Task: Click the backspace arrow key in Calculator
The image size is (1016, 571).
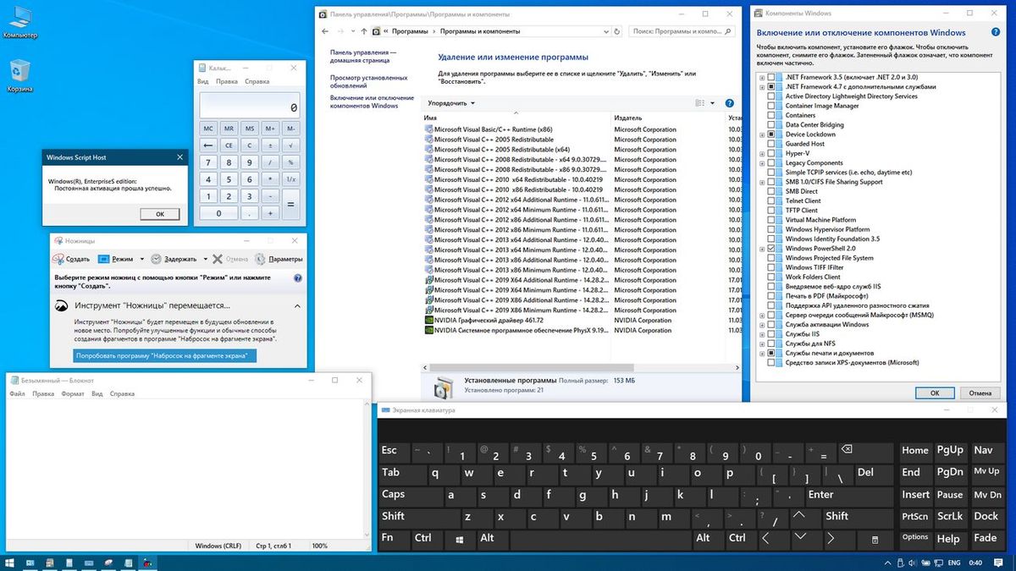Action: [207, 145]
